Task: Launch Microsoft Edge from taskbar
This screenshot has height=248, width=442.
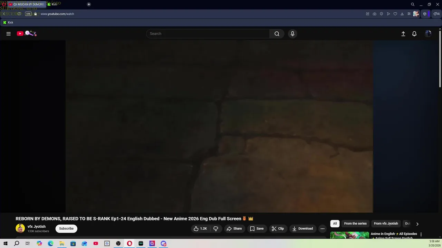Action: point(50,244)
